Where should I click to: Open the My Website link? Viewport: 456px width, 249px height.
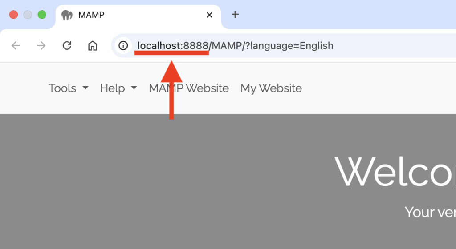point(271,88)
